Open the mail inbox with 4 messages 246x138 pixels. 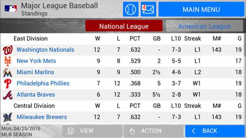[148, 9]
